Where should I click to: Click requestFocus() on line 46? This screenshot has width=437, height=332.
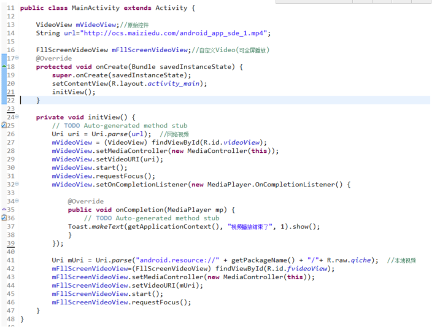(160, 303)
